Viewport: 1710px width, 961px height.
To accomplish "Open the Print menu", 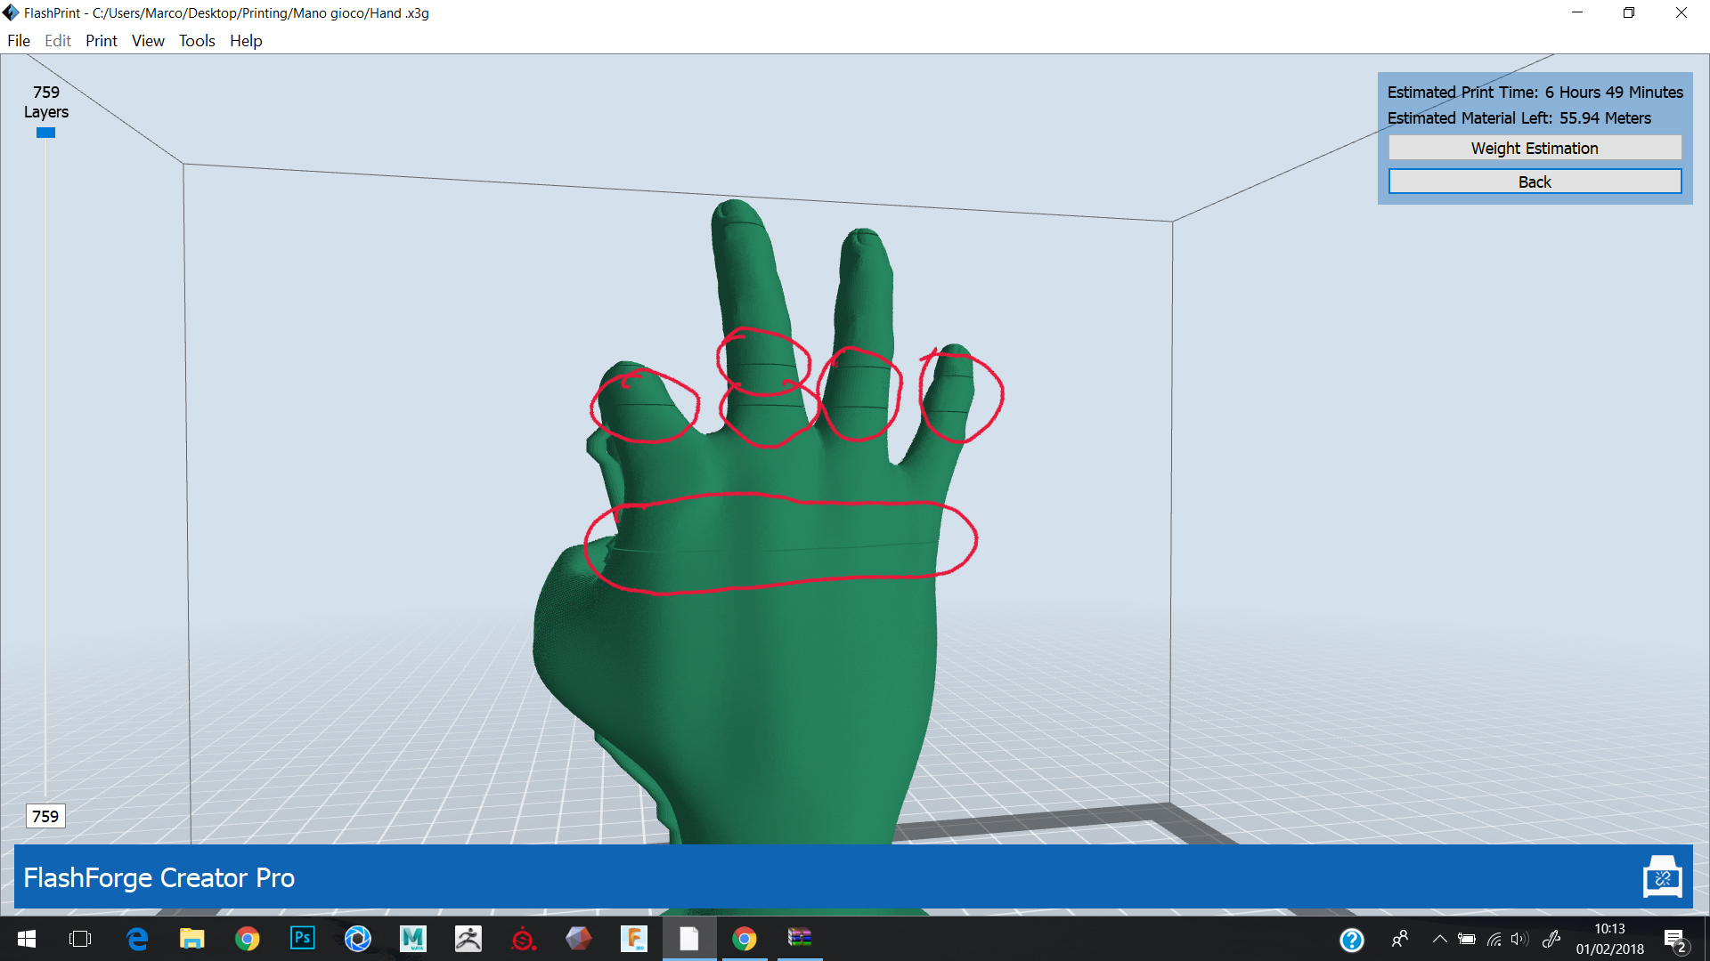I will (101, 41).
